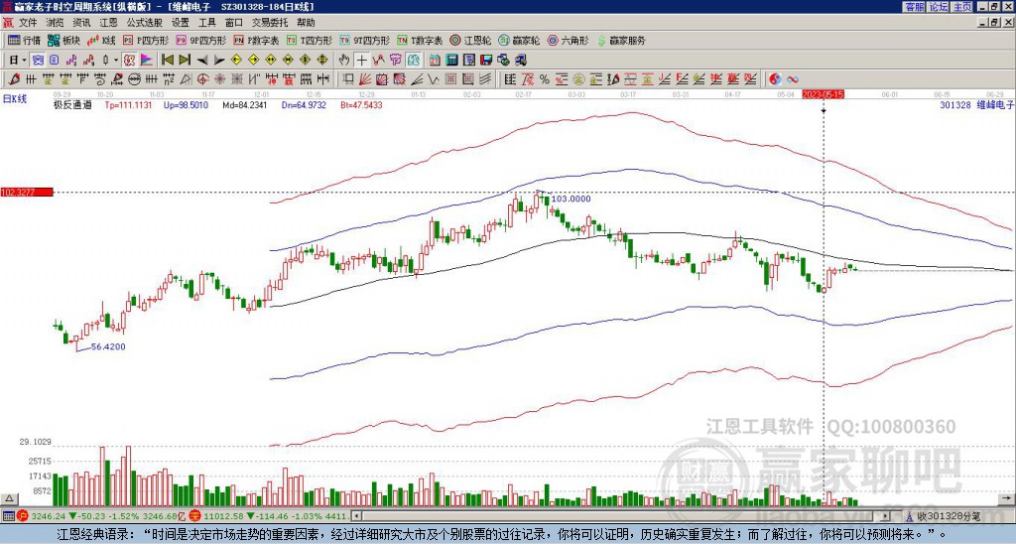Open the 板块 sectors view
The width and height of the screenshot is (1016, 544).
coord(63,40)
